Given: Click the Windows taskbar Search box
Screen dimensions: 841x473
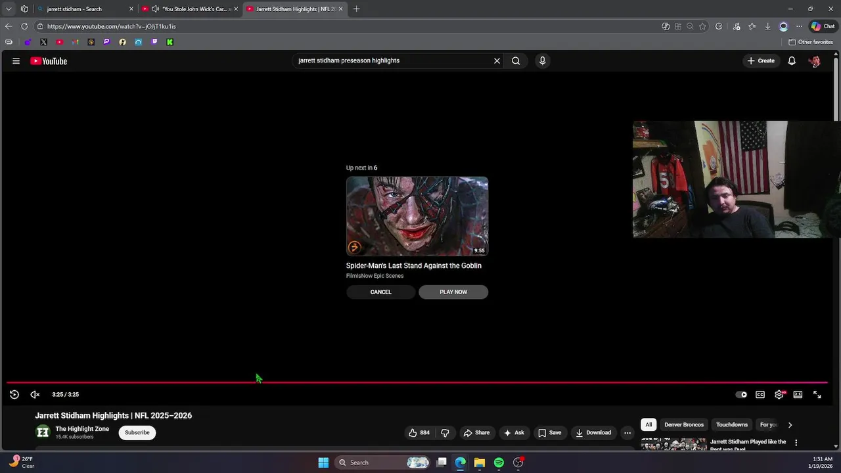Looking at the screenshot, I should 382,462.
